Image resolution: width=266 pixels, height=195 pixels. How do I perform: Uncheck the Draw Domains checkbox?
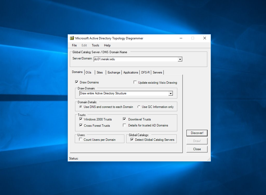[x=77, y=82]
